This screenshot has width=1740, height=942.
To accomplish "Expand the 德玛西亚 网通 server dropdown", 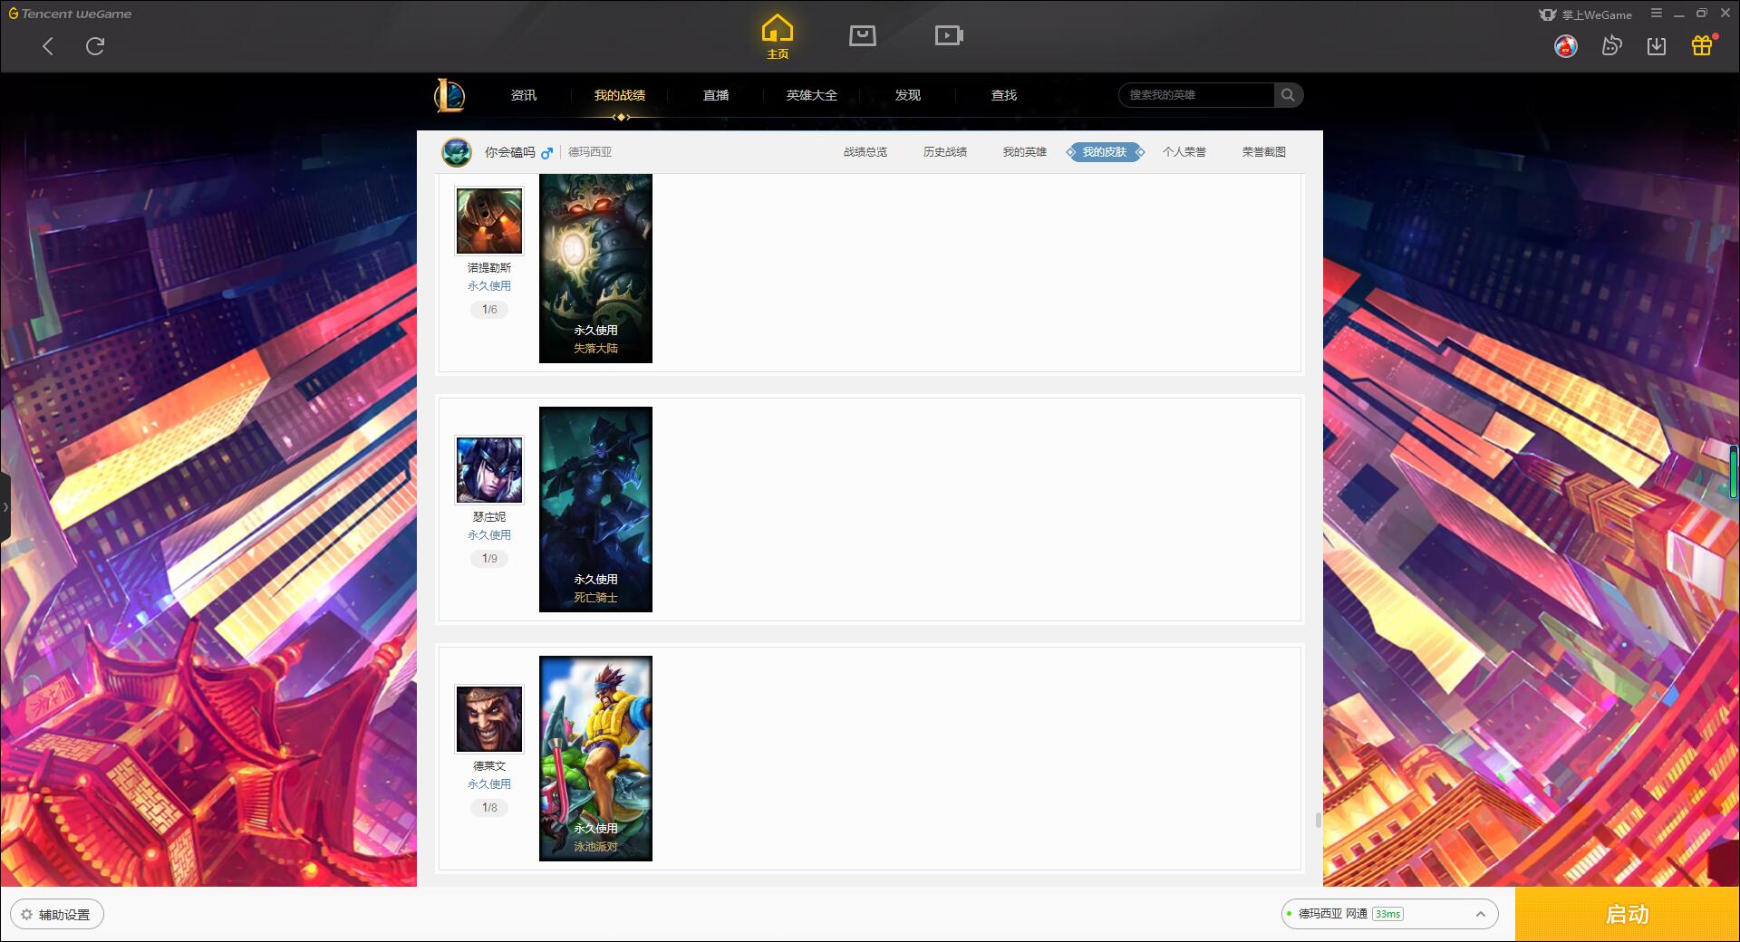I will pos(1389,914).
